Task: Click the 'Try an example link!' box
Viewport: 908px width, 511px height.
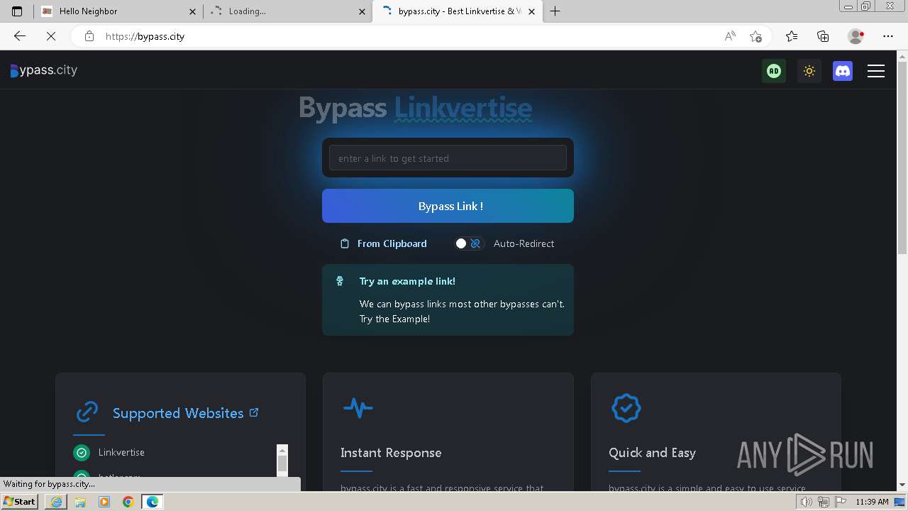Action: pos(448,300)
